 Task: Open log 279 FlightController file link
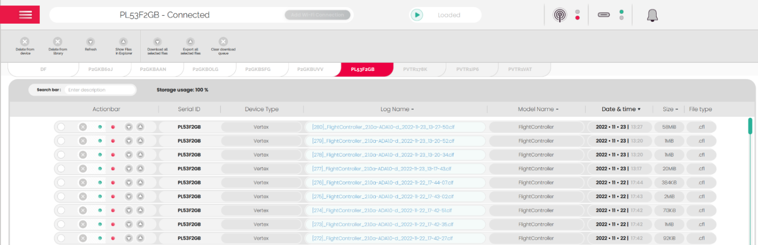tap(383, 141)
